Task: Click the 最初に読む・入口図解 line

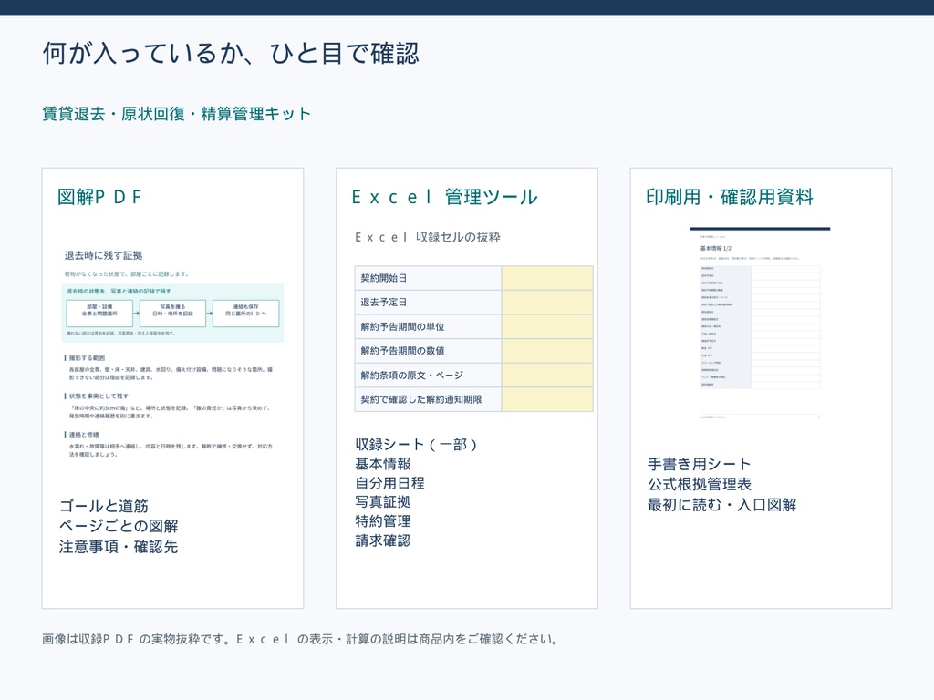Action: point(722,505)
